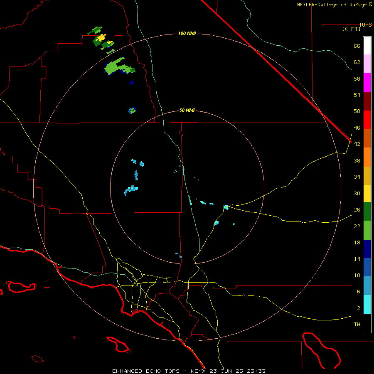
Task: Click the light pink 62 kft legend swatch
Action: [367, 64]
